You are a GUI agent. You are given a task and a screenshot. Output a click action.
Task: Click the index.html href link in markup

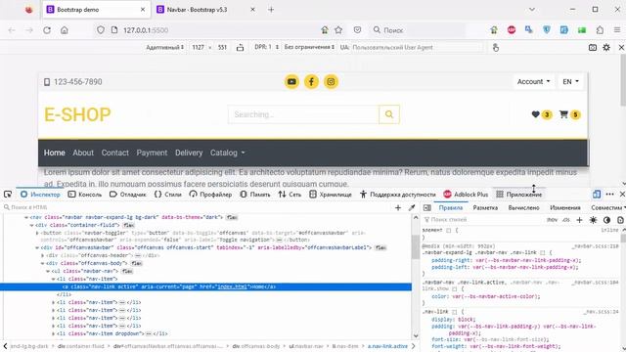[x=233, y=286]
